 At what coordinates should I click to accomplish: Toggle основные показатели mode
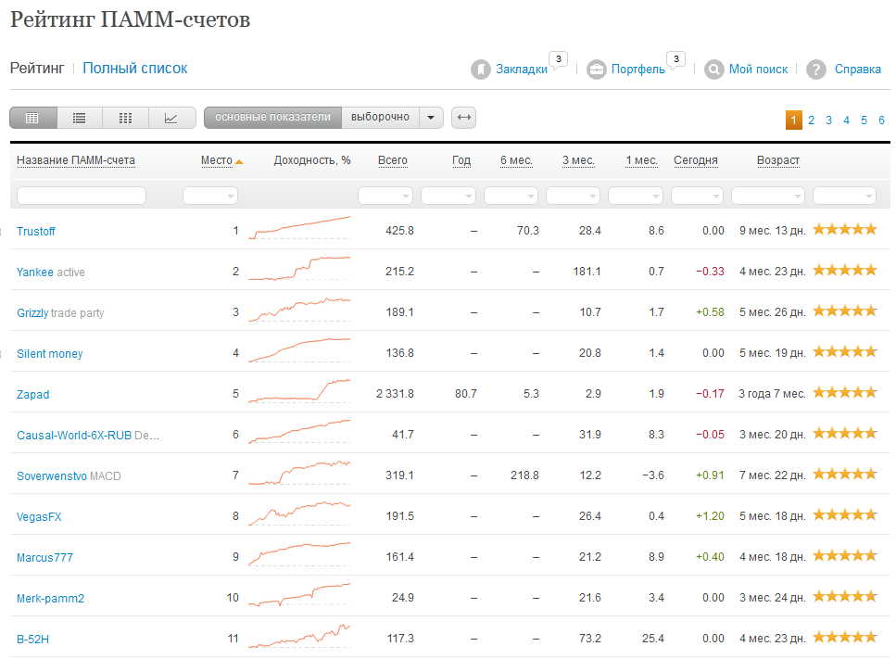tap(272, 118)
